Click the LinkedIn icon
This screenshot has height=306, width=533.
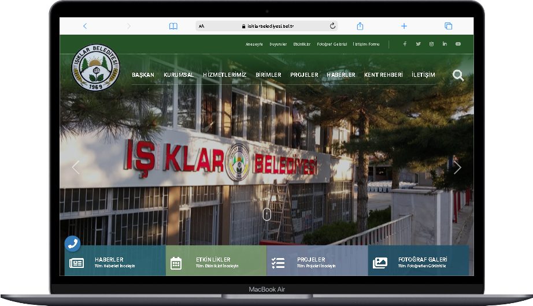click(x=445, y=44)
